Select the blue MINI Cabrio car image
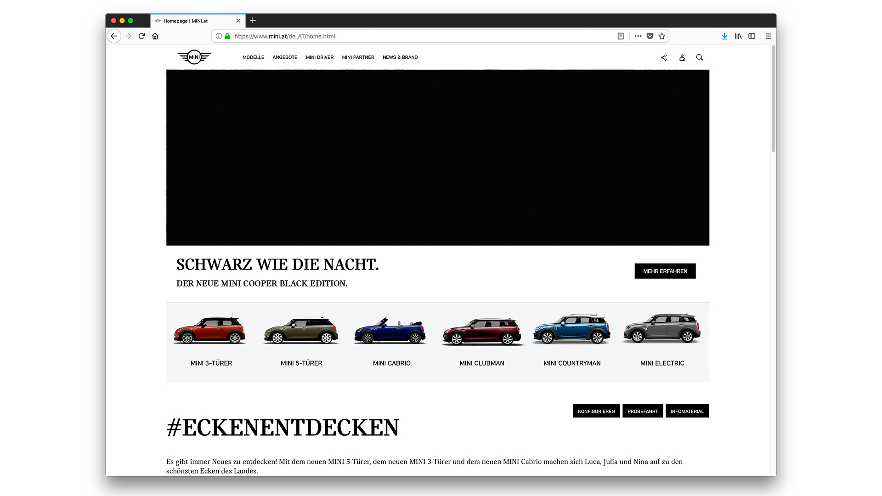Screen dimensions: 882x496 tap(390, 329)
